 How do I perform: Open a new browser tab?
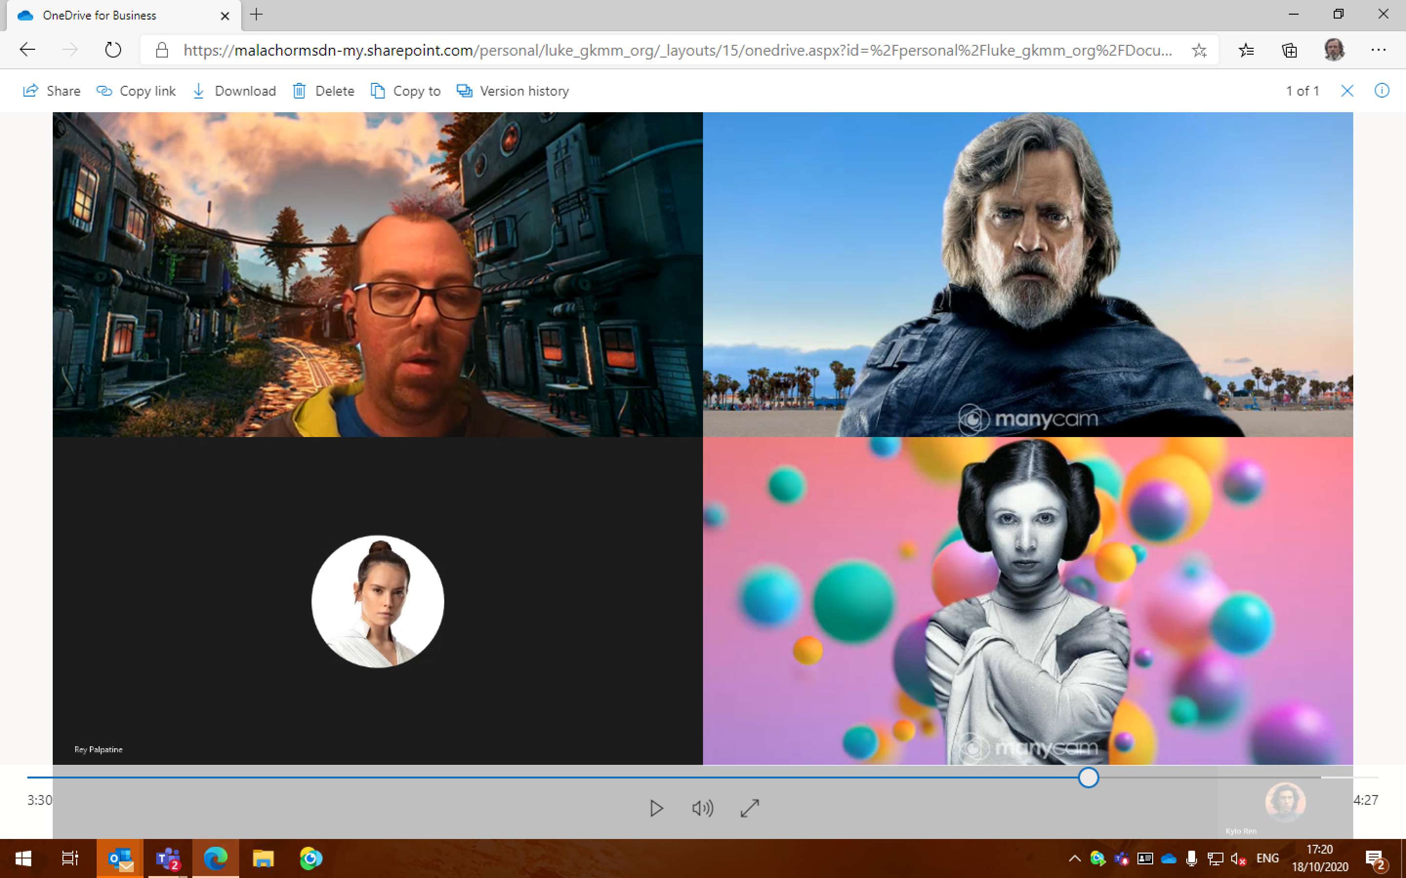point(256,15)
